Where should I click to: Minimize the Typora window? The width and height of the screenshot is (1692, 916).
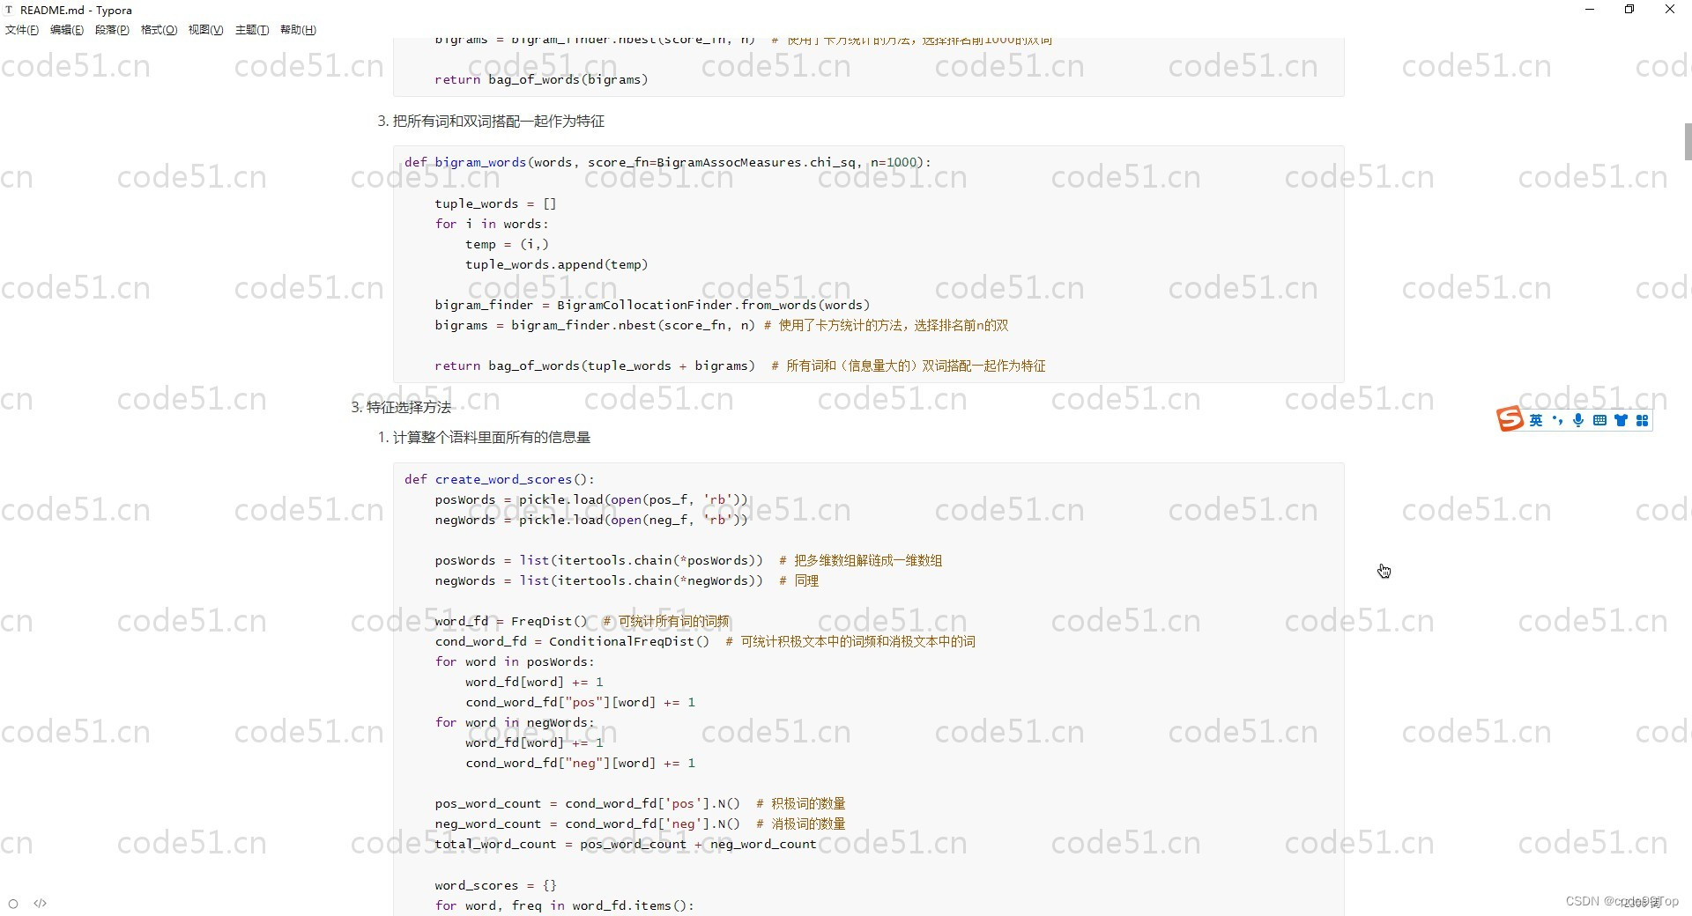[1590, 10]
